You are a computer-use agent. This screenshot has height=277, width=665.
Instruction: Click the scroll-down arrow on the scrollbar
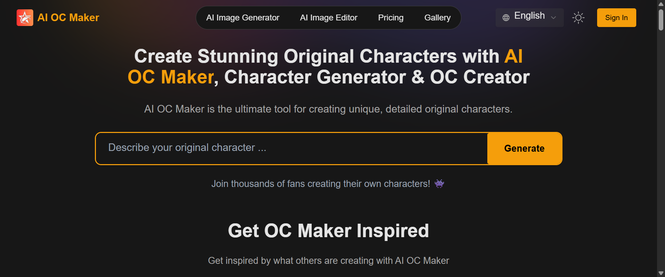[660, 273]
